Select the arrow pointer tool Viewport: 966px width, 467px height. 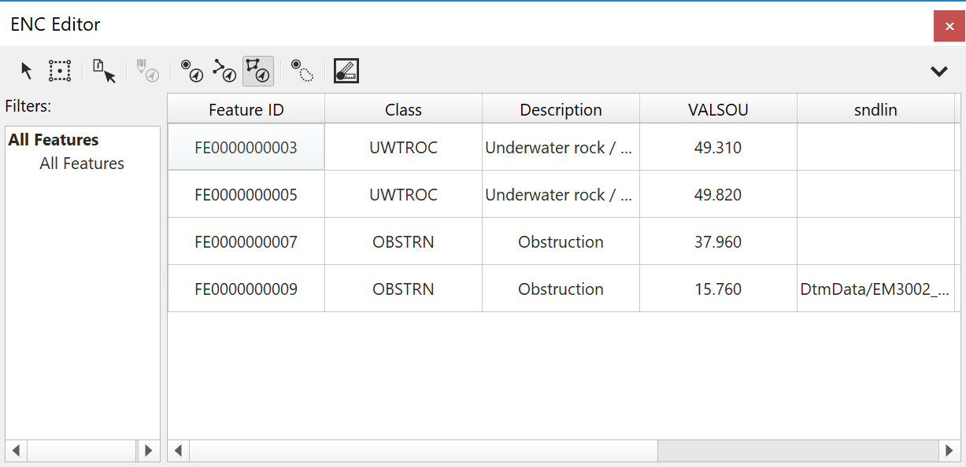tap(27, 71)
